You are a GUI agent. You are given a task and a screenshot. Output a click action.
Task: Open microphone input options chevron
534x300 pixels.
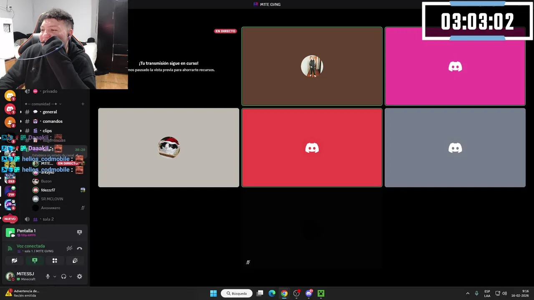(x=55, y=276)
